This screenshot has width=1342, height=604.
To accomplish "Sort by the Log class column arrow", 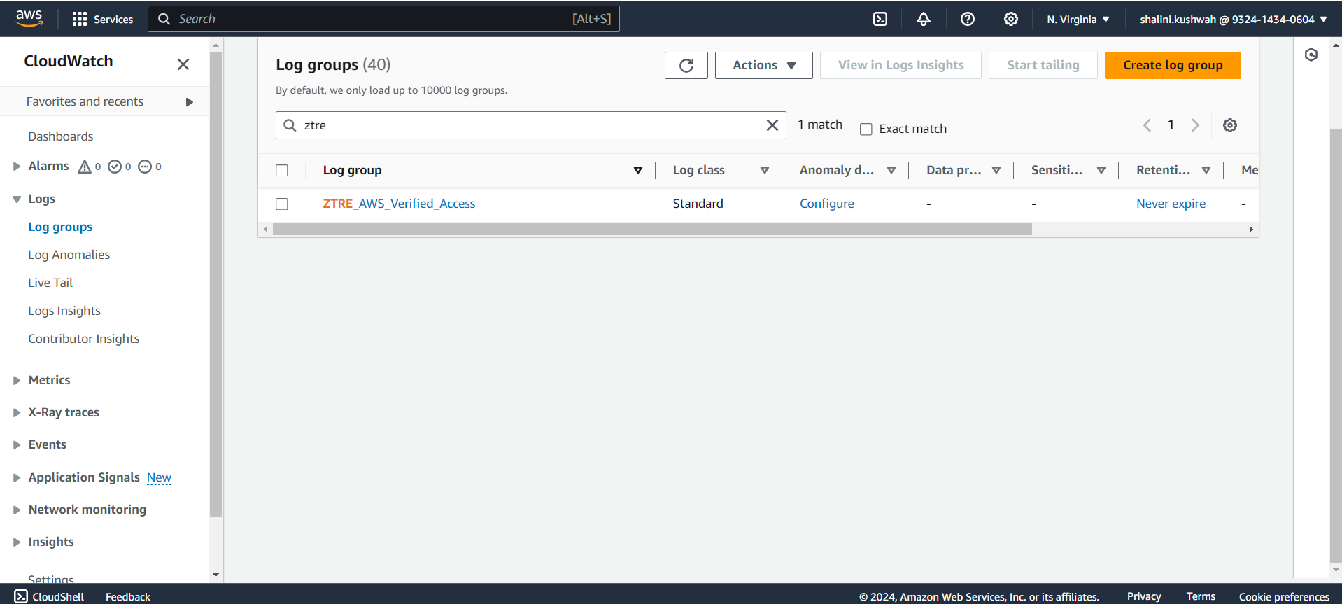I will [765, 170].
